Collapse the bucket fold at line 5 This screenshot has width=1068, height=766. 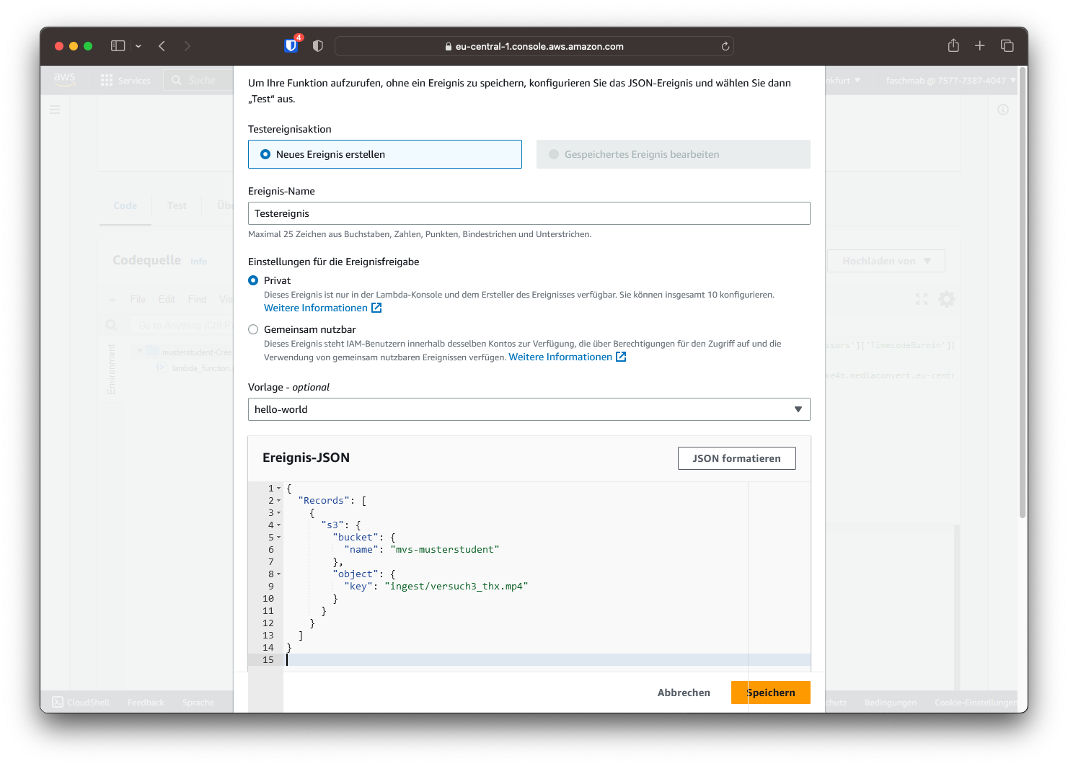point(279,538)
